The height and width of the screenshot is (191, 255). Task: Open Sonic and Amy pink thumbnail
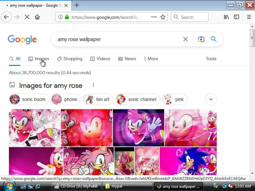coord(188,161)
